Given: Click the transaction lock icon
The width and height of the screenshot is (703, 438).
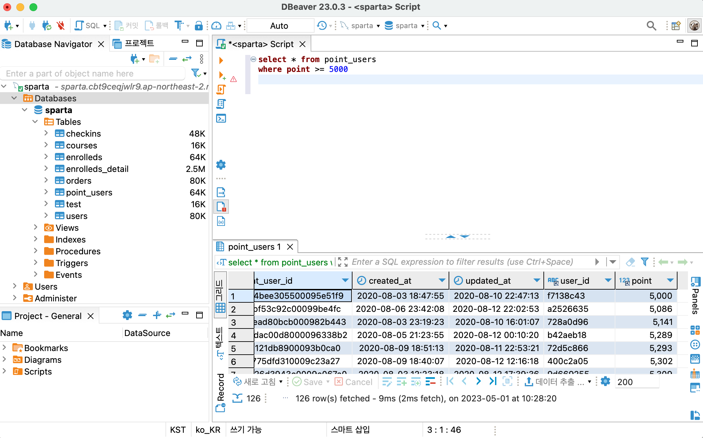Looking at the screenshot, I should click(x=198, y=25).
